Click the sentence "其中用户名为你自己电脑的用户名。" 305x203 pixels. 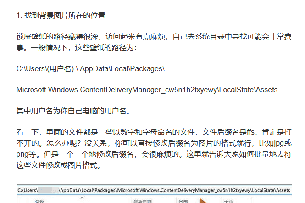(x=73, y=111)
